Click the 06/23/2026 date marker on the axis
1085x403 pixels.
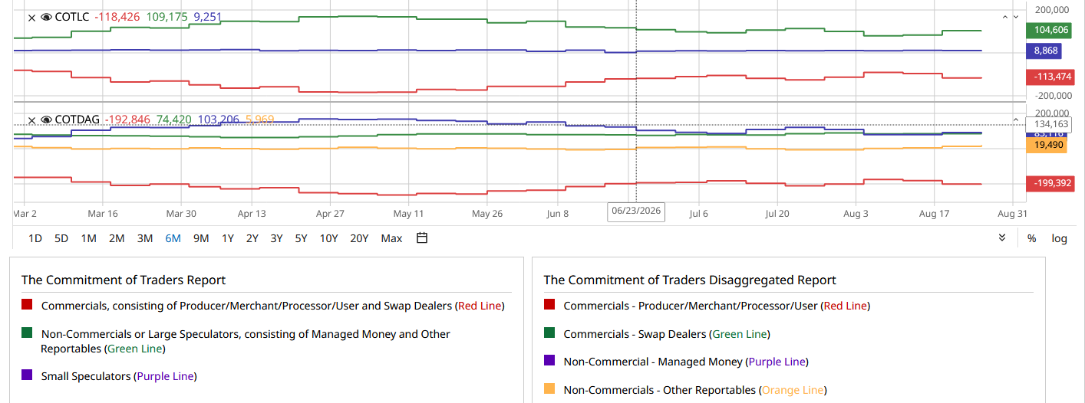[x=636, y=211]
